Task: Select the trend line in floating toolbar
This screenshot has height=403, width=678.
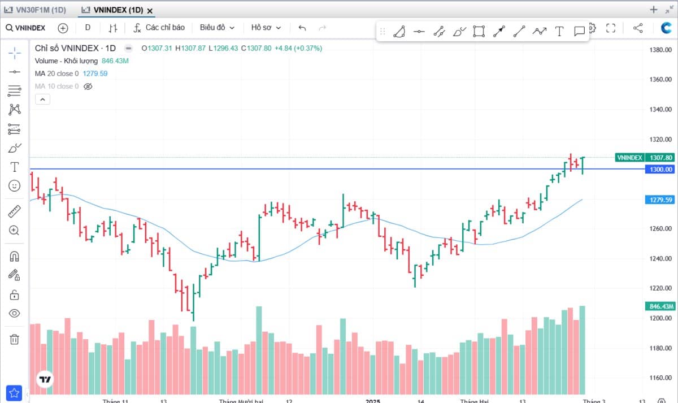Action: coord(519,32)
